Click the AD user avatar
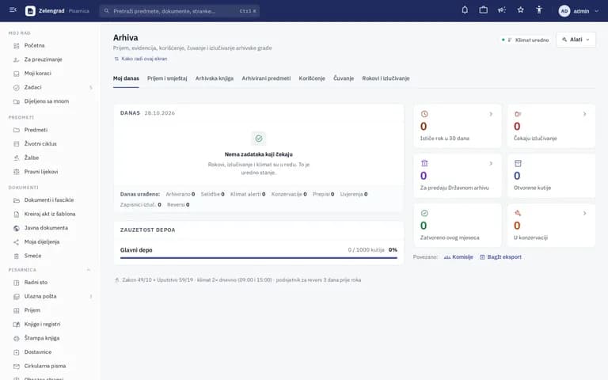Viewport: 608px width, 380px height. click(x=564, y=11)
